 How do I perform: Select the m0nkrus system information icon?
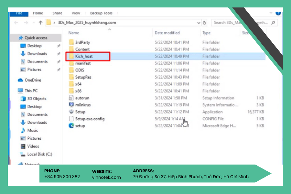pos(71,105)
